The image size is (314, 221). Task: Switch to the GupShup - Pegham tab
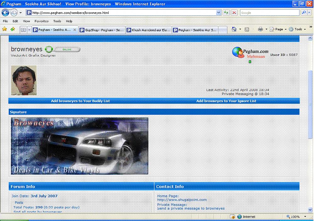101,30
